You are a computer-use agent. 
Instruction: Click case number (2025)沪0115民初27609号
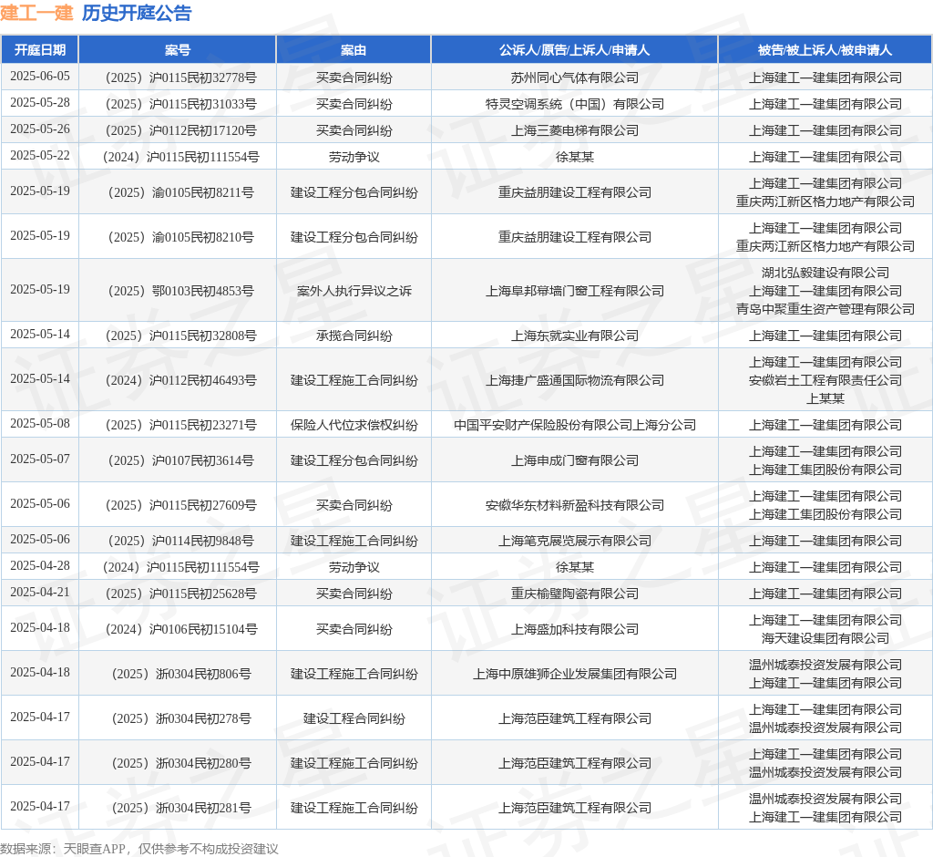(180, 505)
